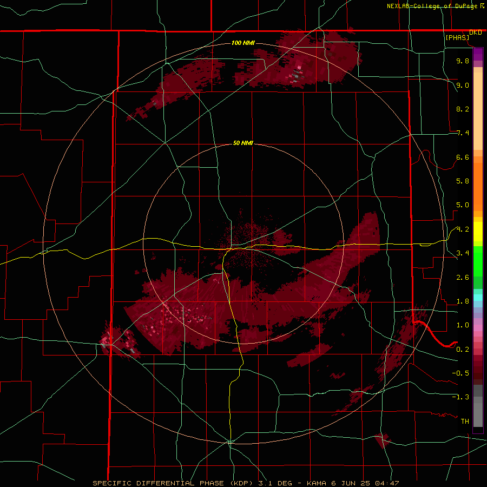Click the [PHAS] legend heading

(457, 38)
